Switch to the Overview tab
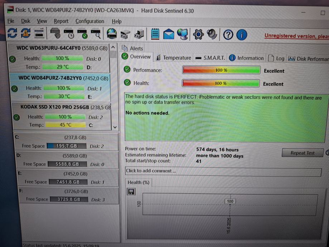329x247 pixels. click(x=137, y=57)
